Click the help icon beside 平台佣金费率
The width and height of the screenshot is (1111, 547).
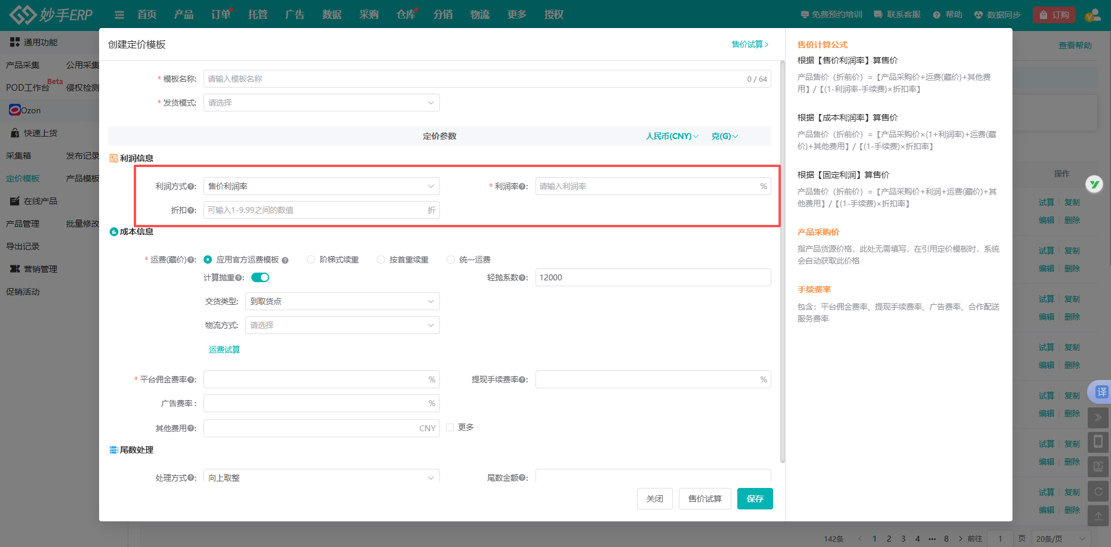coord(191,380)
